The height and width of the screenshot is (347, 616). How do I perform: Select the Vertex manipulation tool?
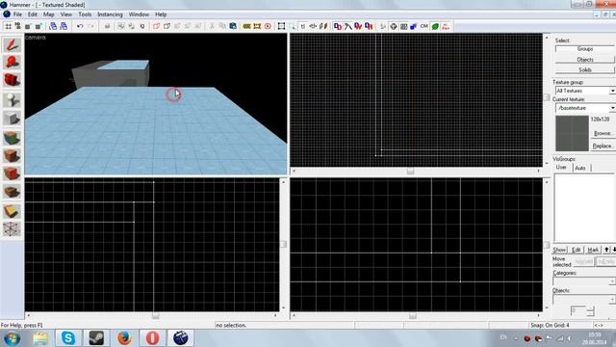coord(12,229)
